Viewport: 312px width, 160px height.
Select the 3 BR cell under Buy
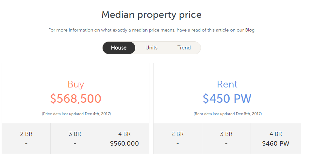click(x=75, y=139)
